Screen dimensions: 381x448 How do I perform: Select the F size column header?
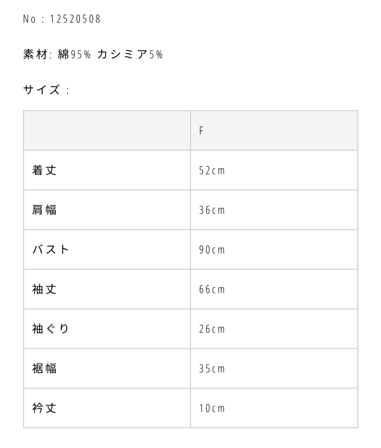(202, 131)
